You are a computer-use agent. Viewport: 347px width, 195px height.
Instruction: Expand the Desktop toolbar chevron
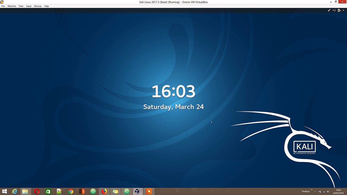[x=311, y=190]
